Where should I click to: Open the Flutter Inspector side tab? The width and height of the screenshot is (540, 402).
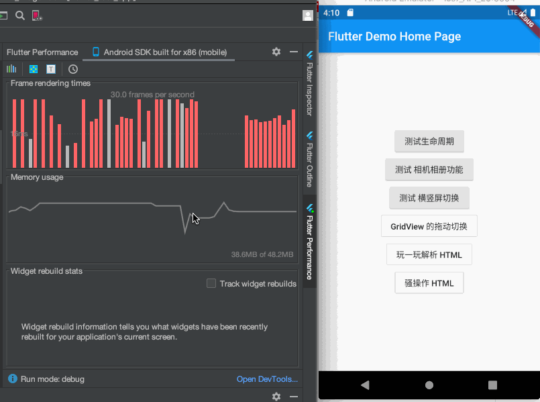(x=310, y=84)
